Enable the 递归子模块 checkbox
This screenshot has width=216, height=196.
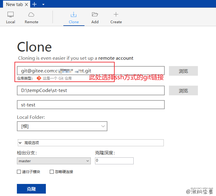point(19,172)
